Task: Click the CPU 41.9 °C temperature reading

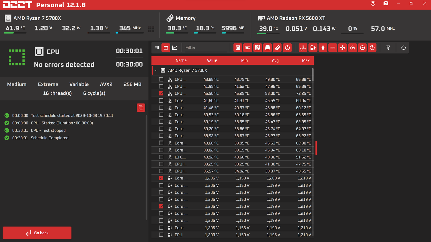Action: pos(15,28)
